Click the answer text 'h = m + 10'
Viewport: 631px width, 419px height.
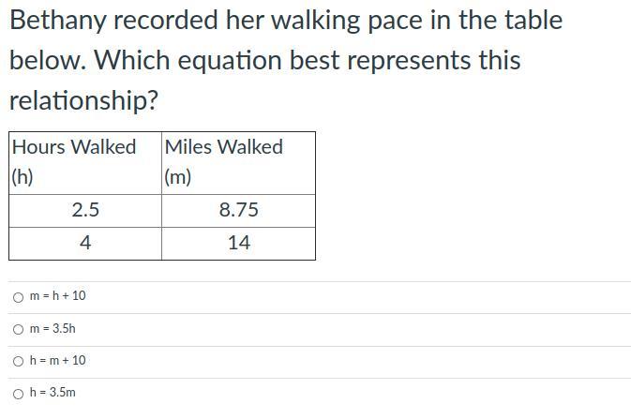pyautogui.click(x=57, y=361)
